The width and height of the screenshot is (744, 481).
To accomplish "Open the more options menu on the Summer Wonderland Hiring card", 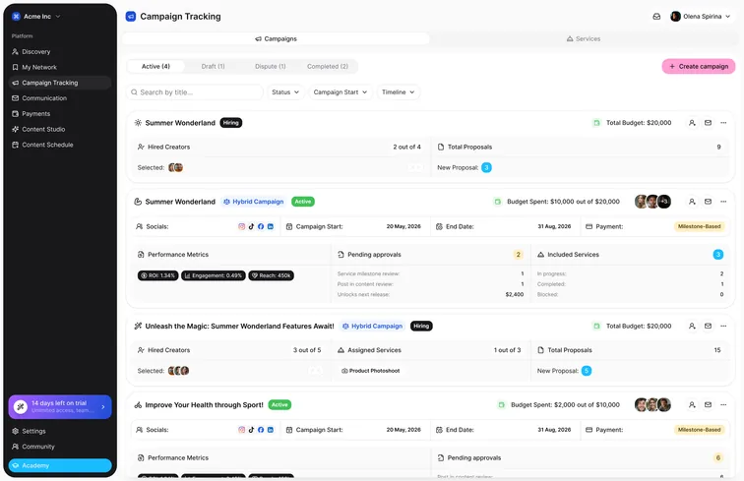I will tap(723, 123).
